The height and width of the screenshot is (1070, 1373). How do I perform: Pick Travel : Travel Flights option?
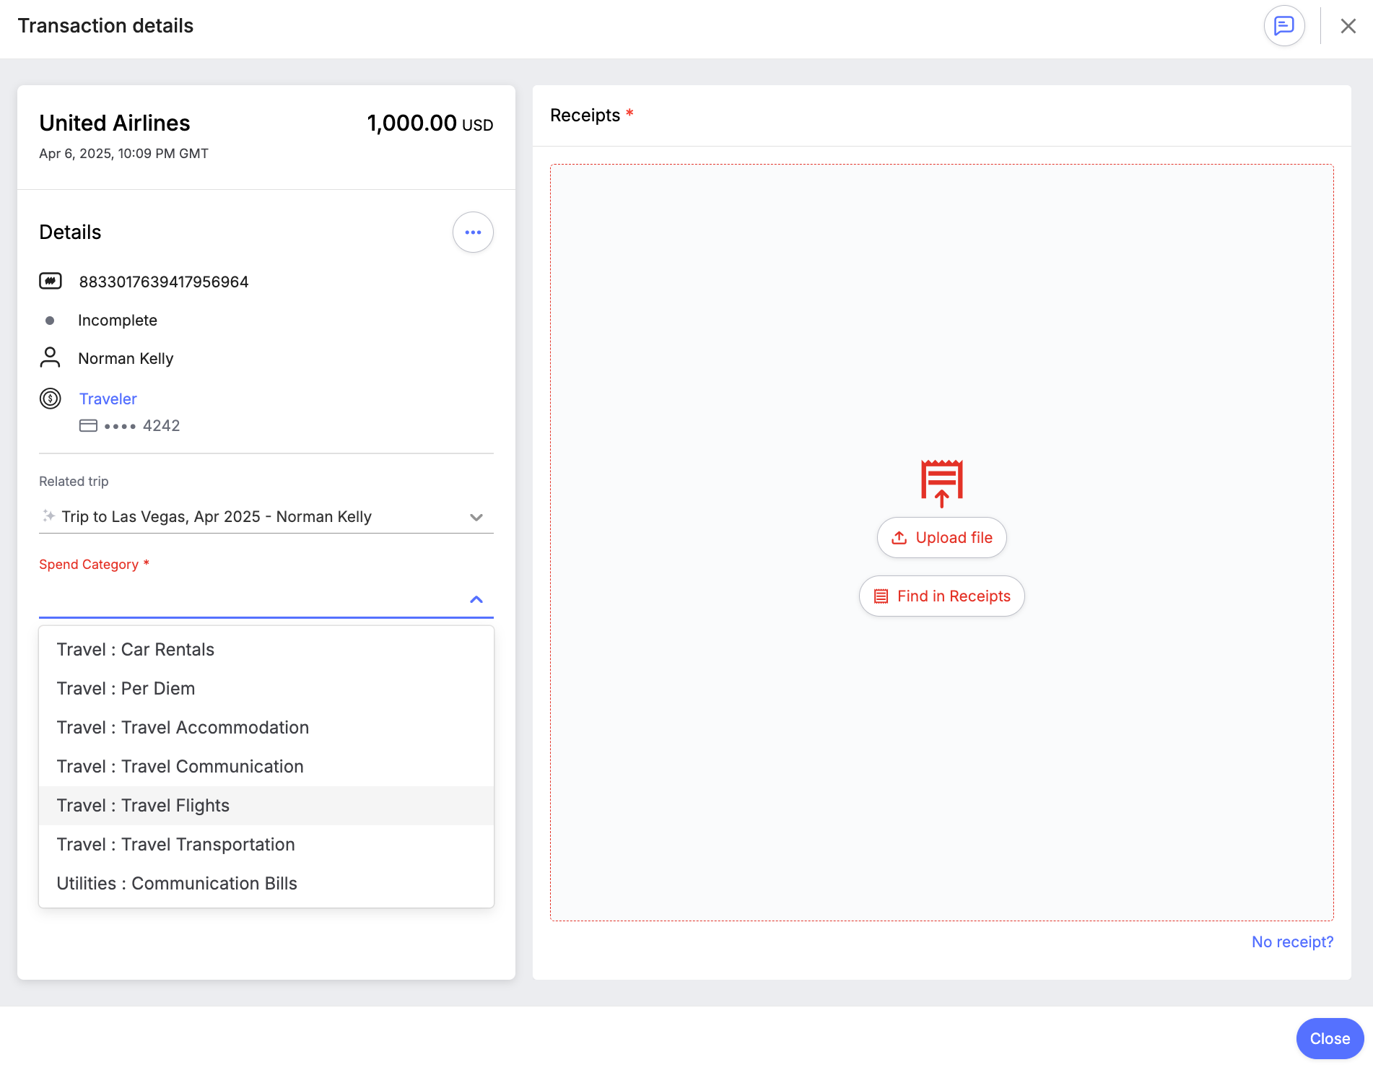(266, 806)
